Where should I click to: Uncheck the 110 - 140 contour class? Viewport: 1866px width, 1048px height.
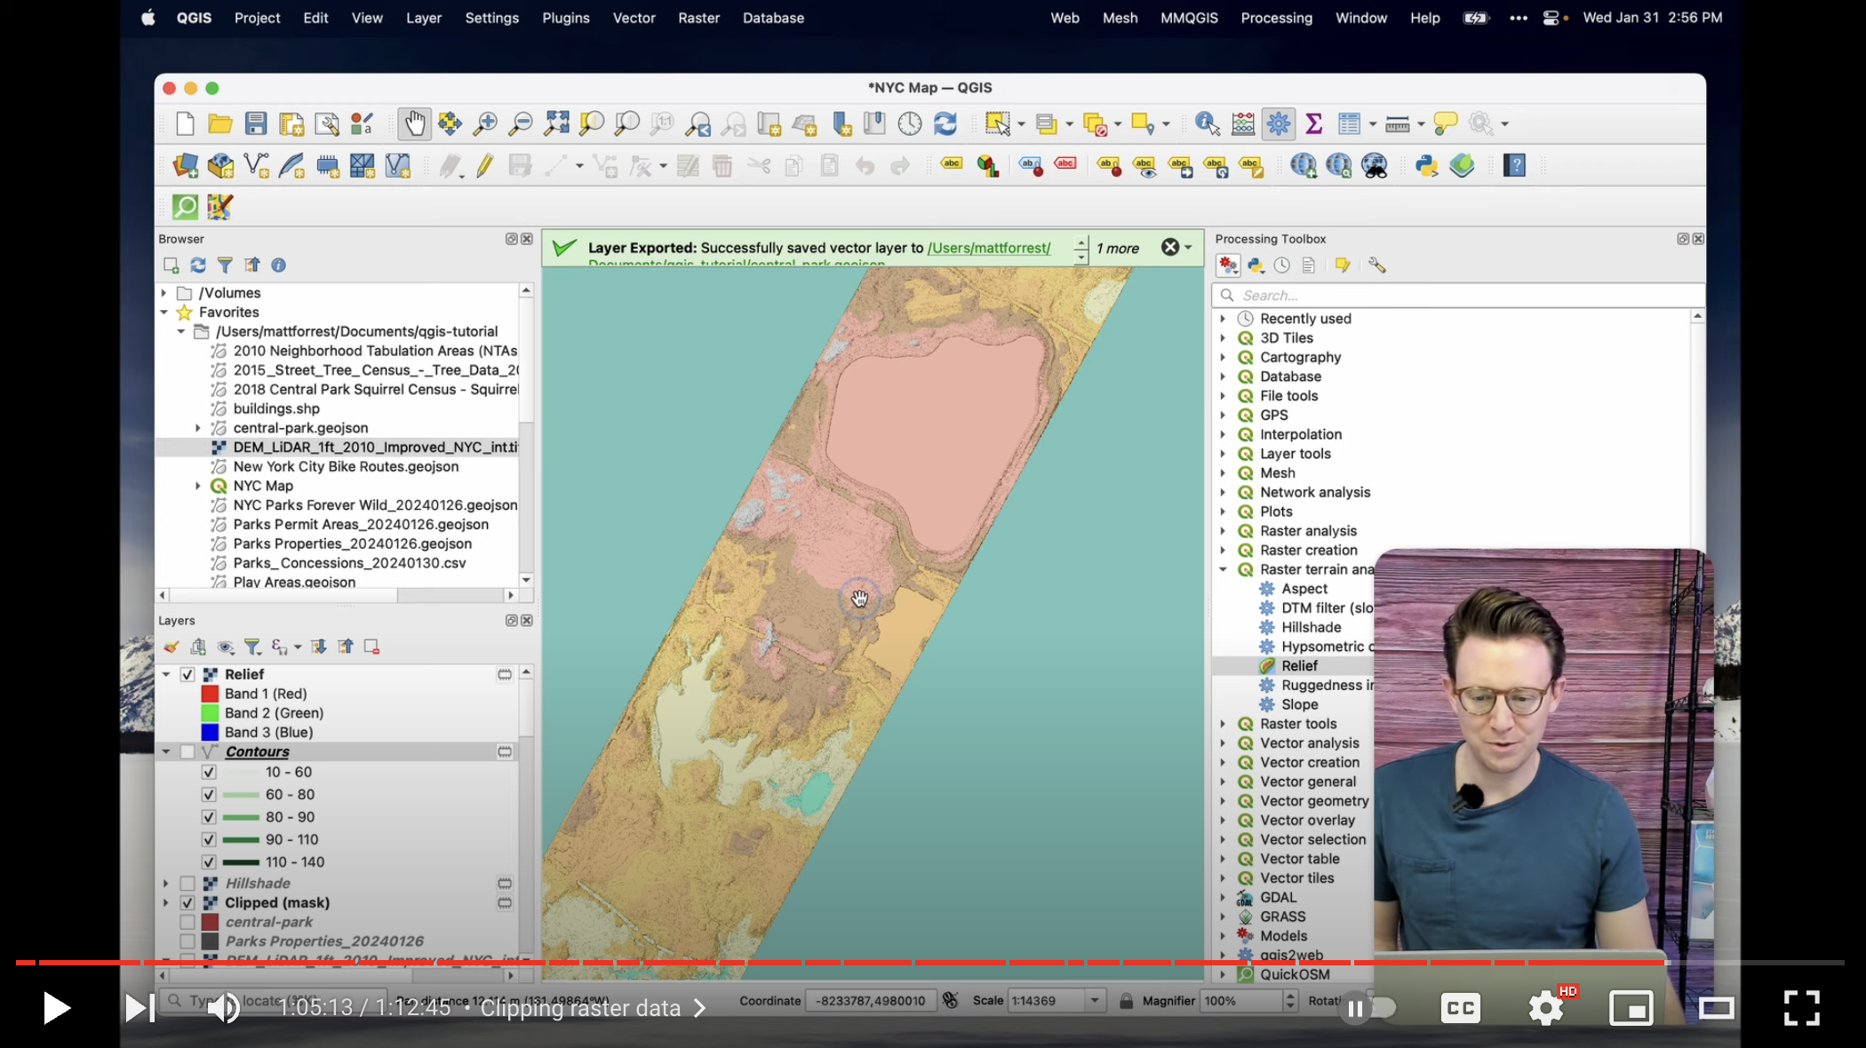(x=209, y=861)
